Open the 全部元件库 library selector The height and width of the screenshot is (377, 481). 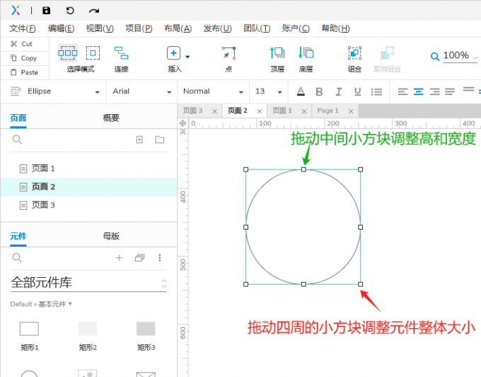(x=88, y=283)
